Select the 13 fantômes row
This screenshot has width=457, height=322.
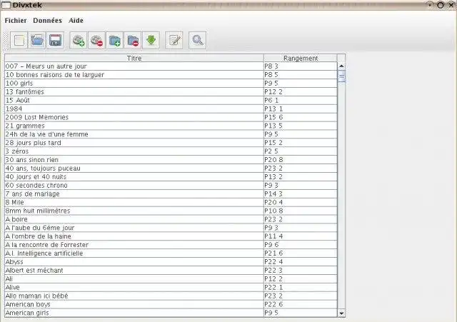[171, 92]
